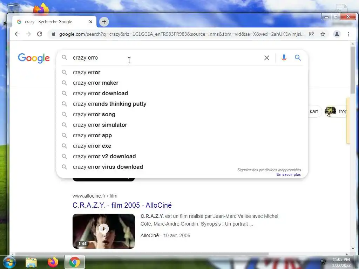Click the padlock site info icon
Screen dimensions: 359x269
point(54,34)
